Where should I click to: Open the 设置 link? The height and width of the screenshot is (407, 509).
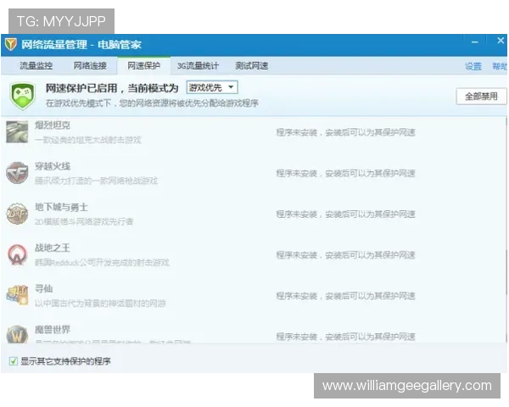tap(473, 66)
